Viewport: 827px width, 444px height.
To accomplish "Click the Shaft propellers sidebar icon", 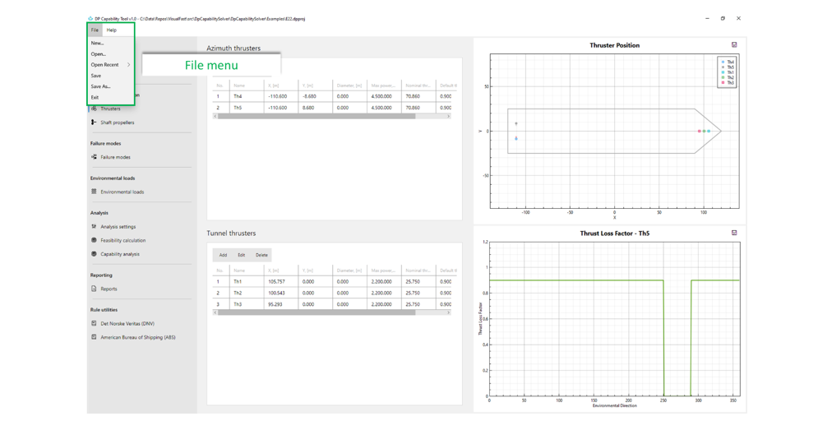I will pos(94,123).
